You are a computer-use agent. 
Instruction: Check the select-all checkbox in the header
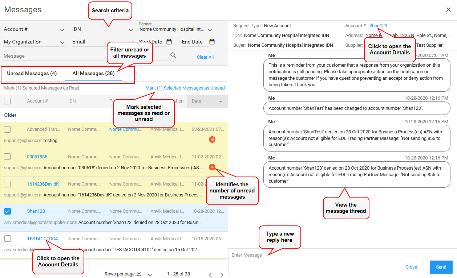8,101
